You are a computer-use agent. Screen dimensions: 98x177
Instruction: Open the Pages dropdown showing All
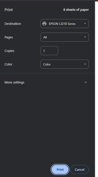point(65,37)
